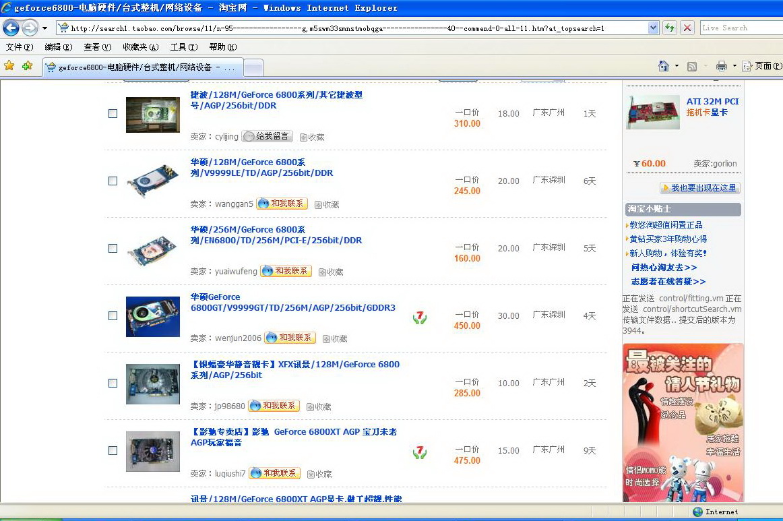The width and height of the screenshot is (783, 521).
Task: Click 收藏 icon for seller cyljing listing
Action: pyautogui.click(x=312, y=137)
